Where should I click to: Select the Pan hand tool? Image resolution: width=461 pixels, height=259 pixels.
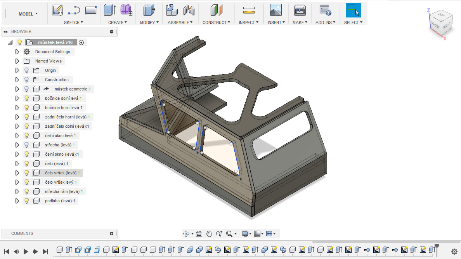(x=209, y=233)
